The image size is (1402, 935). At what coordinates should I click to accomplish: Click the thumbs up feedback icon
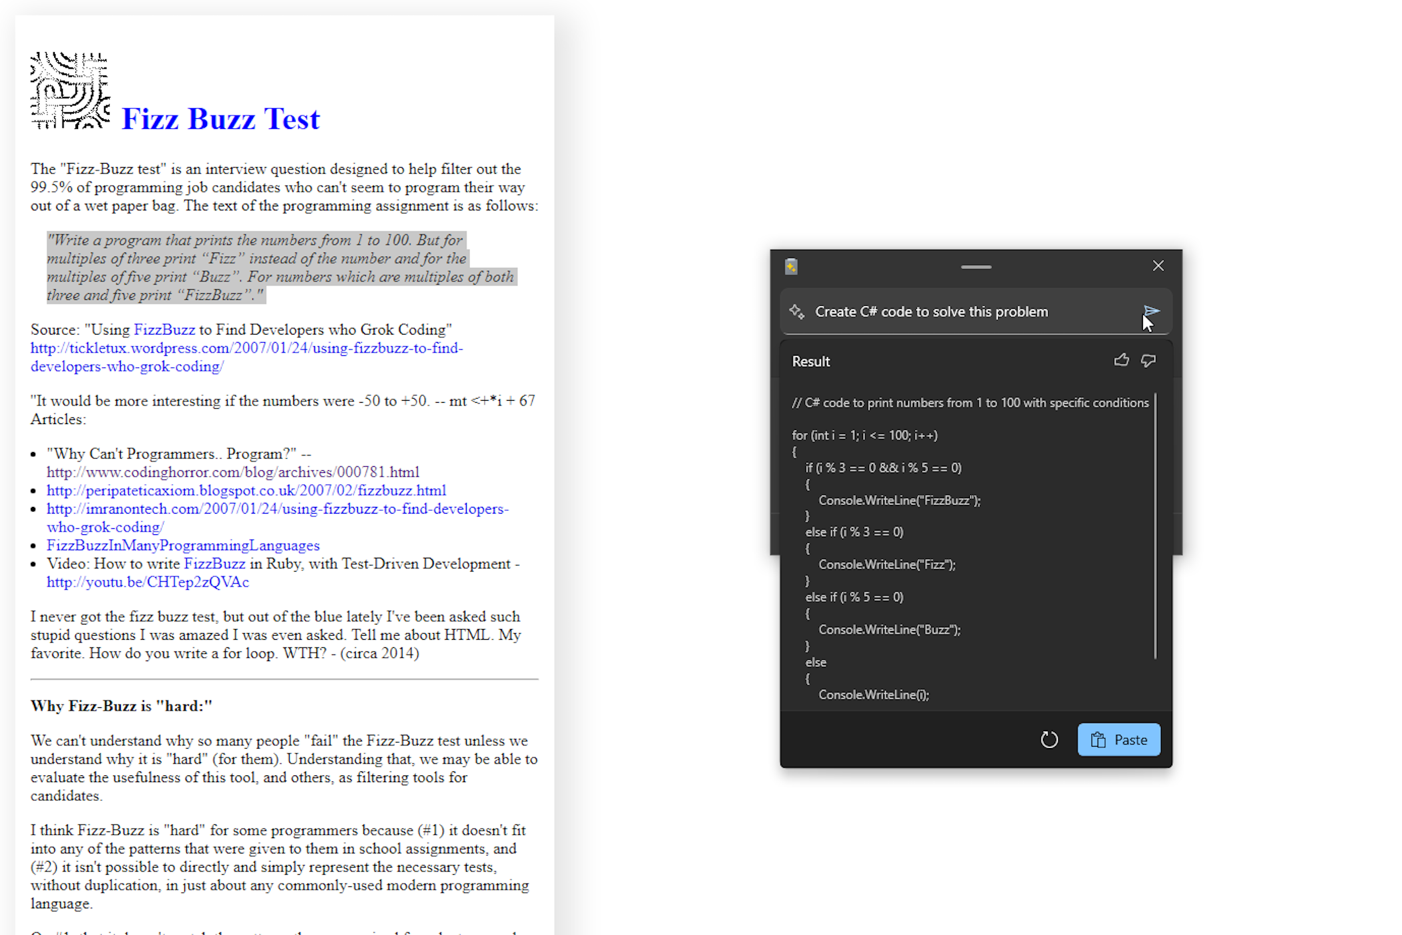pos(1122,361)
